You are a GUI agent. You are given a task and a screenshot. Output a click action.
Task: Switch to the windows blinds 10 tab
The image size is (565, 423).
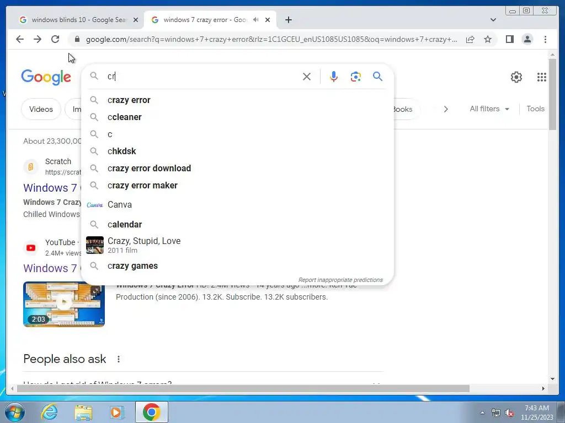click(x=78, y=20)
